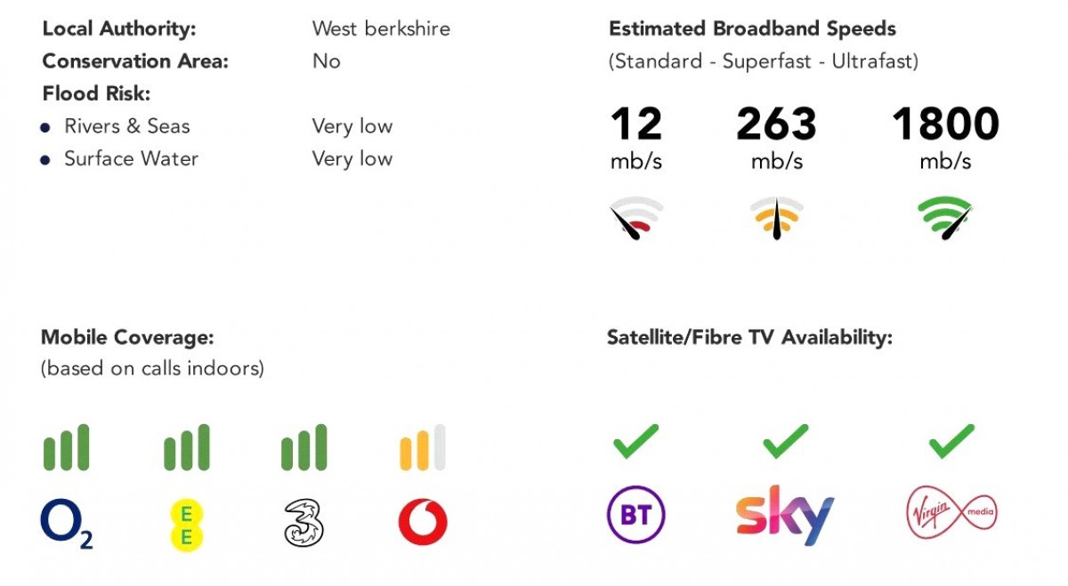Screen dimensions: 1068x586
Task: Click the O2 signal strength bars
Action: 66,447
